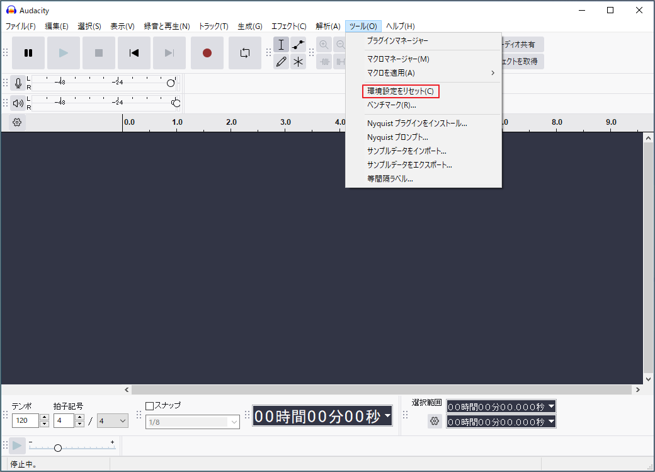Screen dimensions: 655x472
Task: Open the selection toolbar gear settings
Action: coord(435,421)
